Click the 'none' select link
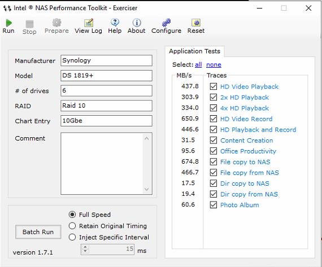This screenshot has height=267, width=322. pyautogui.click(x=214, y=65)
